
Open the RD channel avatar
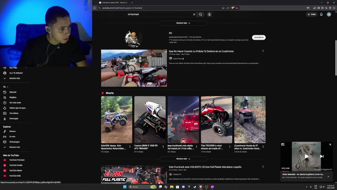click(134, 39)
